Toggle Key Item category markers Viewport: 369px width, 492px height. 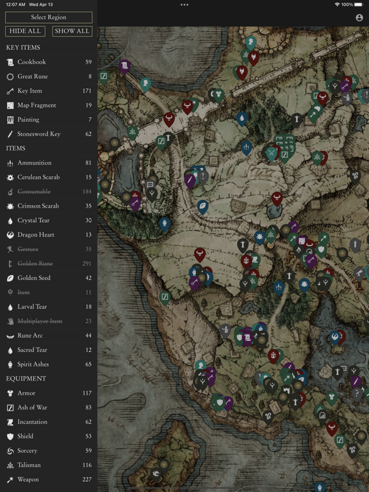coord(49,91)
